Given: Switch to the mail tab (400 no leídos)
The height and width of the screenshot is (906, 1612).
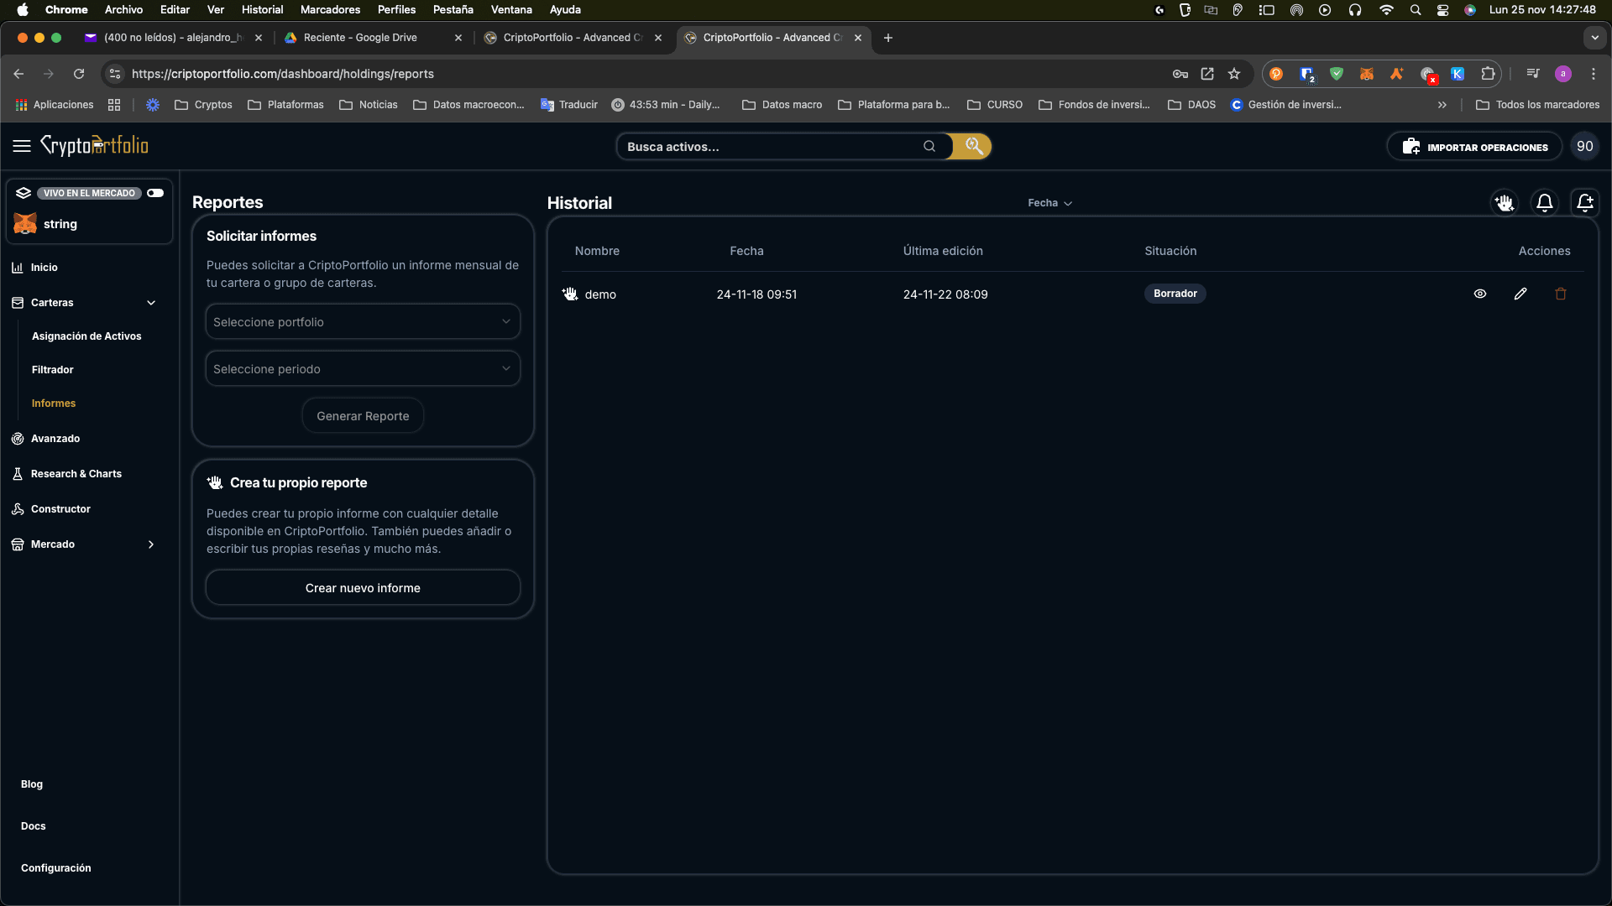Looking at the screenshot, I should click(173, 38).
